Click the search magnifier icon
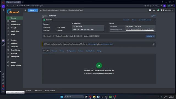The width and height of the screenshot is (176, 99). pos(41,10)
